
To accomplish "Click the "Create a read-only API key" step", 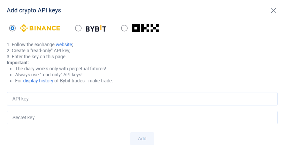I will (39, 51).
